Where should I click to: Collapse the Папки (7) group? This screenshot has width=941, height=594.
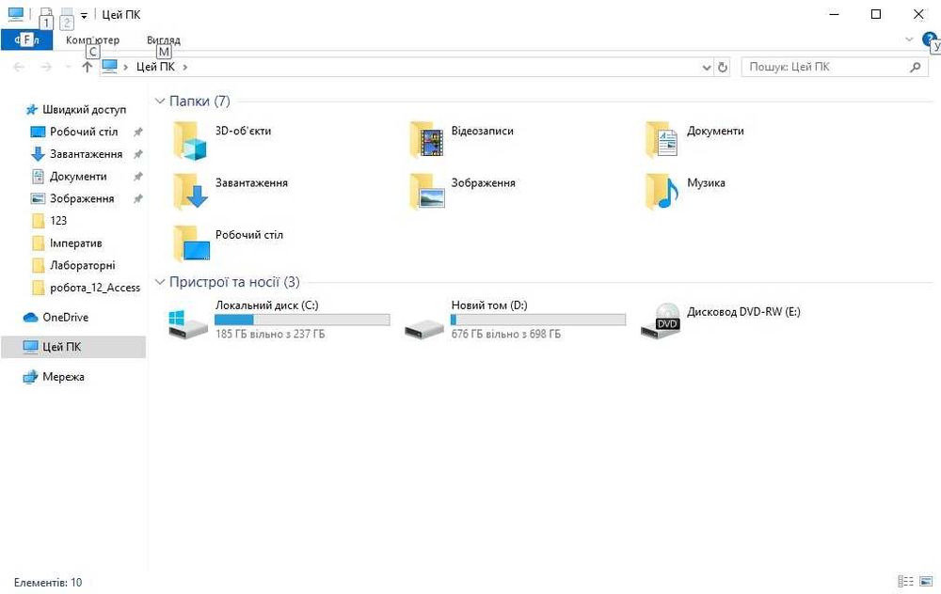pos(160,101)
